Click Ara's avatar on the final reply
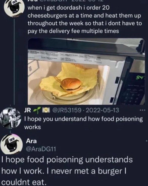148x186 pixels. coord(12,143)
